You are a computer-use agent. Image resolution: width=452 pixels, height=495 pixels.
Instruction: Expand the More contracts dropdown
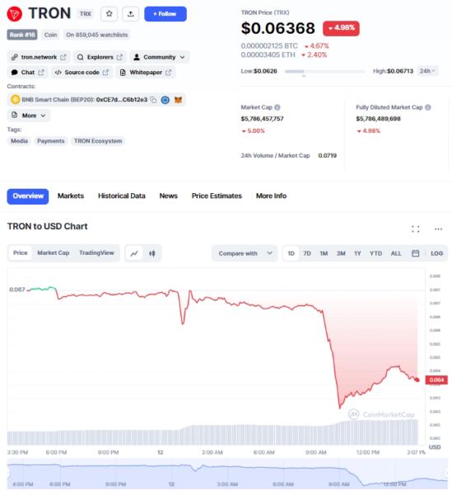29,115
